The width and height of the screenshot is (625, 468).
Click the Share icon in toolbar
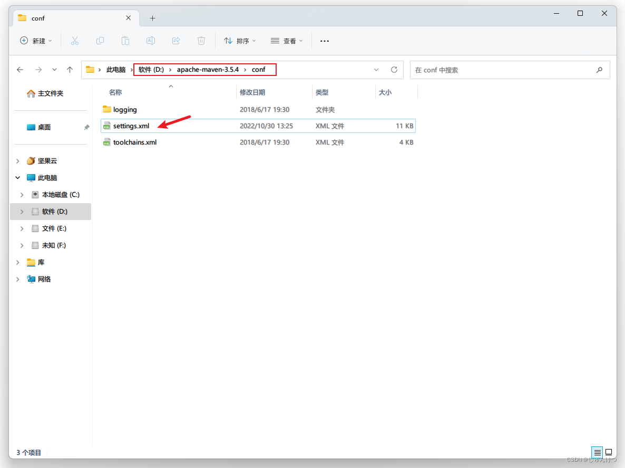[176, 41]
